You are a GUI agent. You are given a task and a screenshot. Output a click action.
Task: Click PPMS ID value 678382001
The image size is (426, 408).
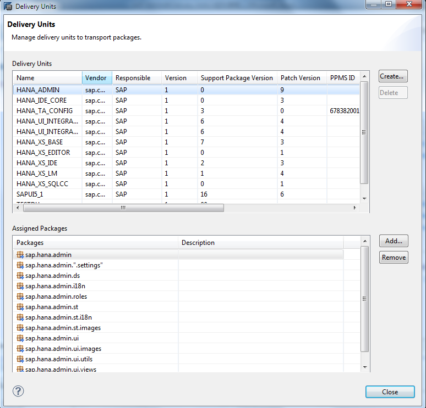point(345,111)
